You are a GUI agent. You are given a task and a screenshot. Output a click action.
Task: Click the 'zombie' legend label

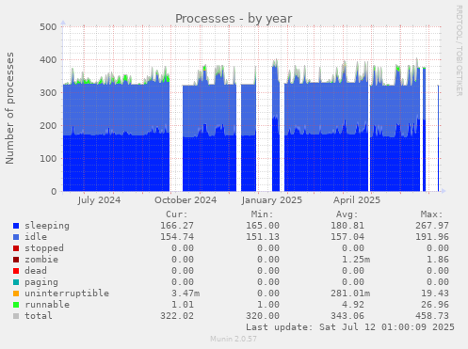click(x=41, y=260)
